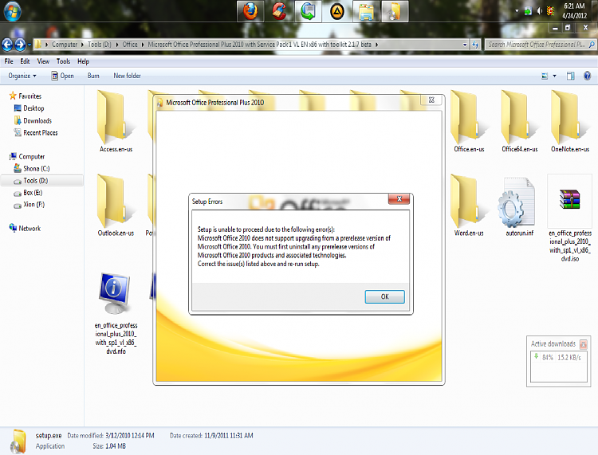This screenshot has height=455, width=598.
Task: Select the dvd.nfo system info file
Action: [116, 313]
